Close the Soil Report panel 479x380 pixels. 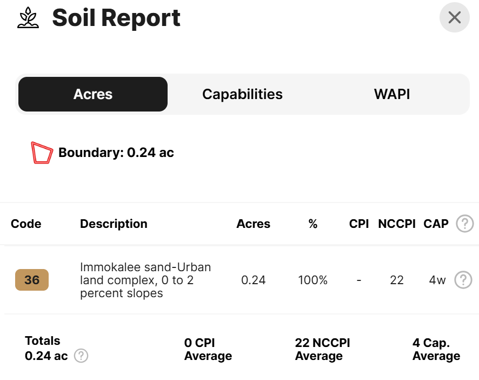(x=454, y=17)
